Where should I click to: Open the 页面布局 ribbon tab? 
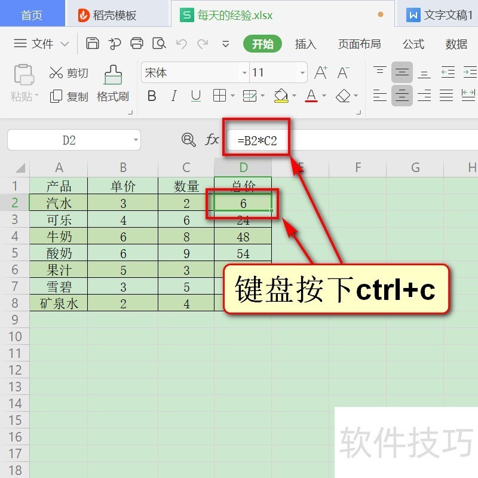[x=360, y=44]
